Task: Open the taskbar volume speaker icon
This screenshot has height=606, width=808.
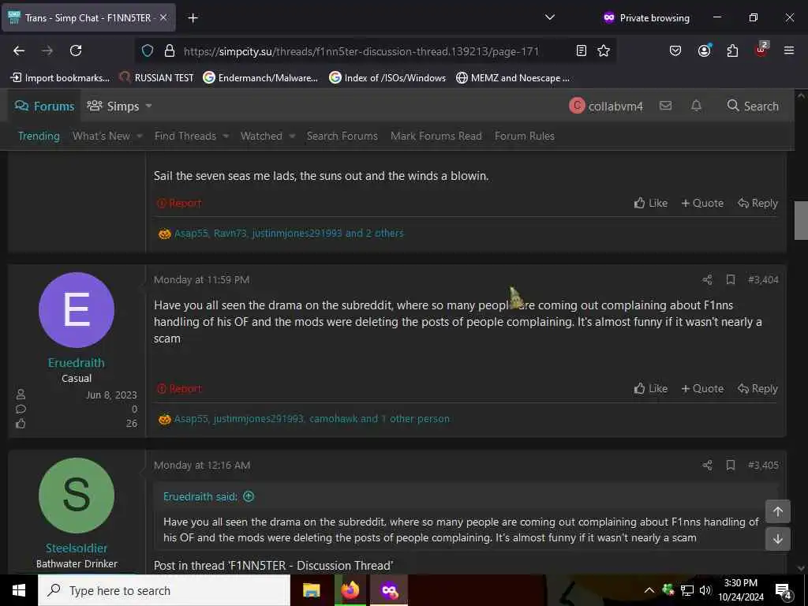Action: [x=705, y=590]
